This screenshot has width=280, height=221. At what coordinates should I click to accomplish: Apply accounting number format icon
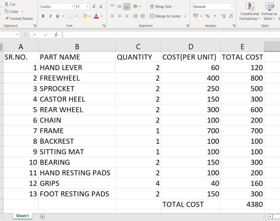pos(196,16)
